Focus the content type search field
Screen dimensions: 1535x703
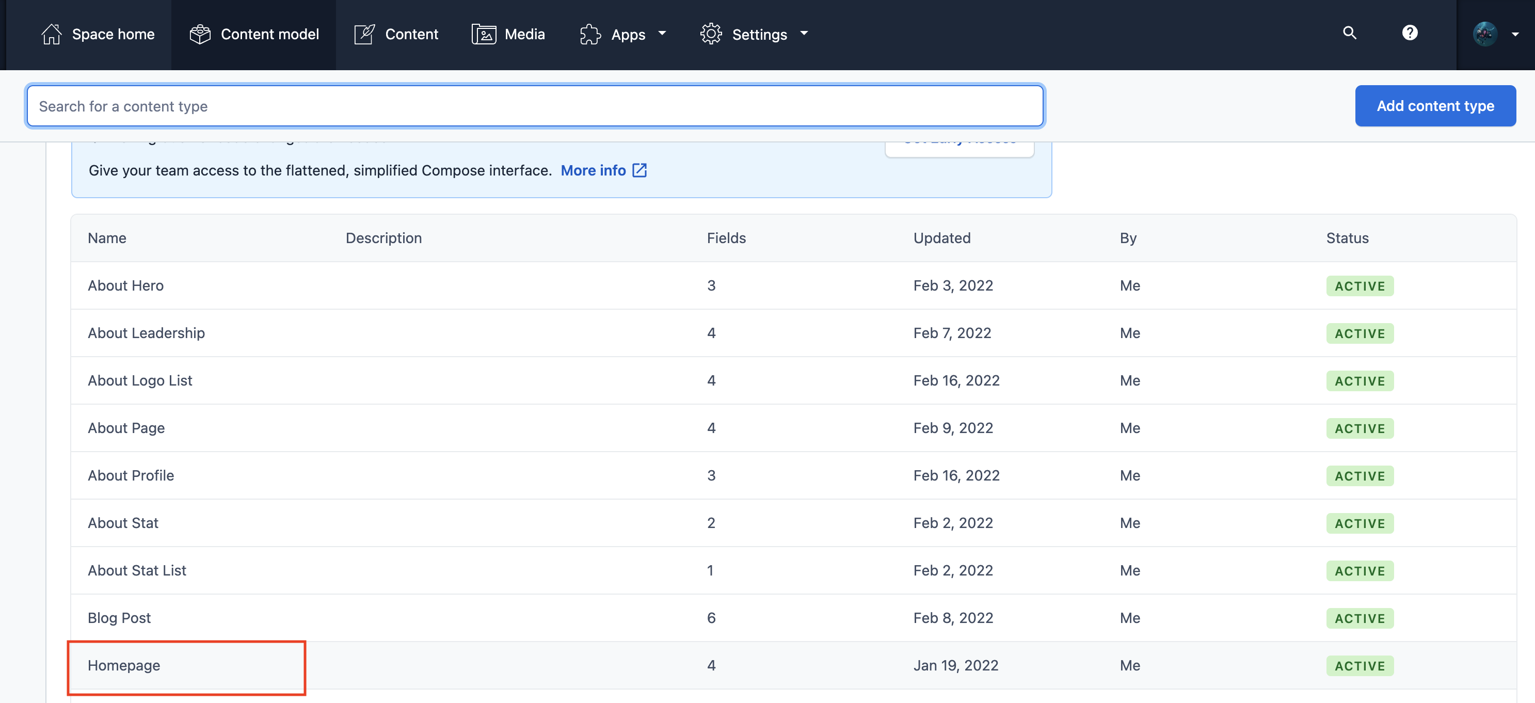[535, 106]
